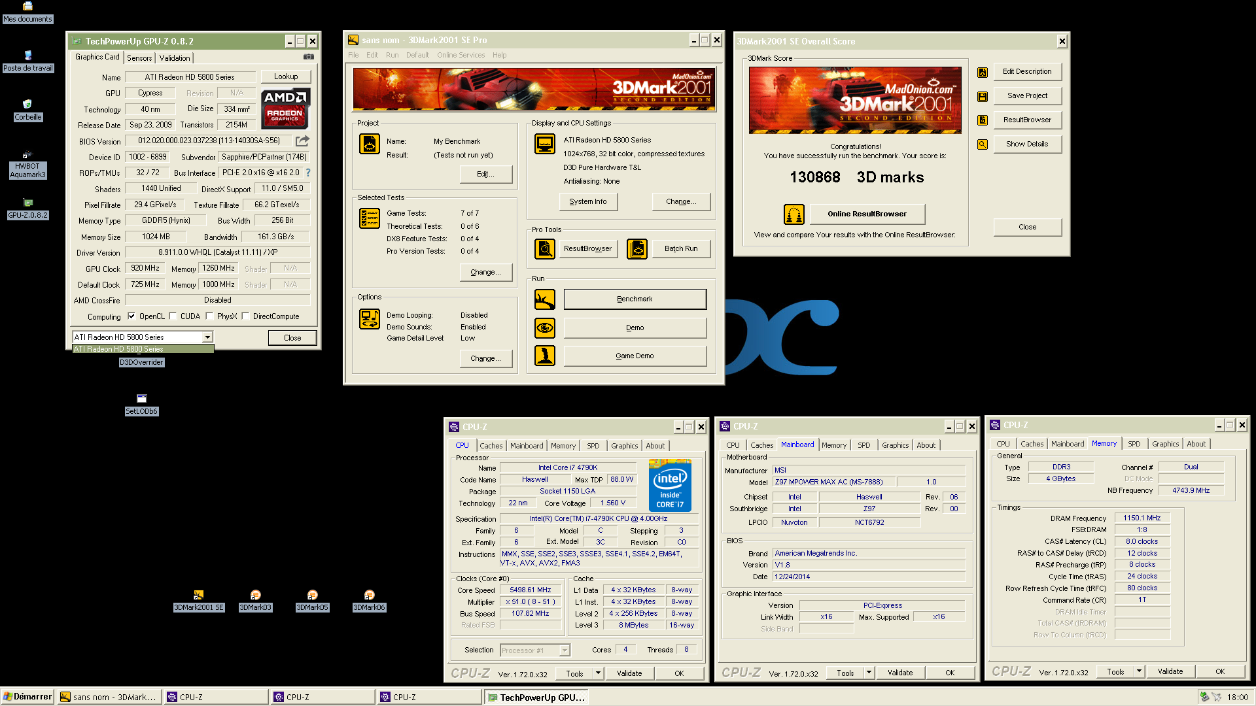Screen dimensions: 1256x706
Task: Click the Lookup button in GPU-Z
Action: (x=286, y=76)
